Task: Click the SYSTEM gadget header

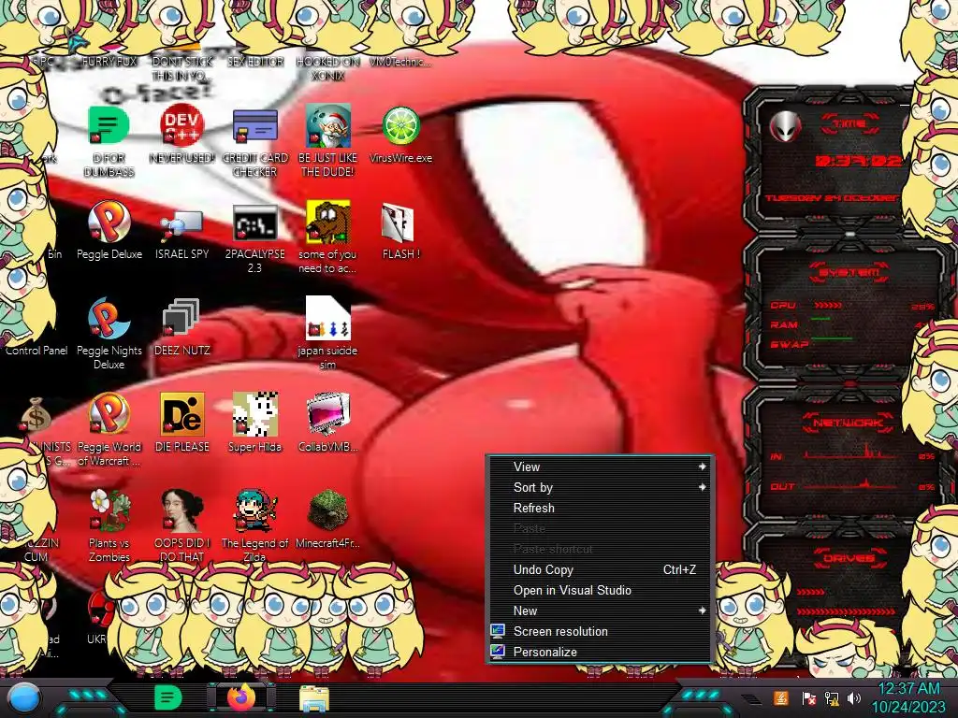Action: pos(849,272)
